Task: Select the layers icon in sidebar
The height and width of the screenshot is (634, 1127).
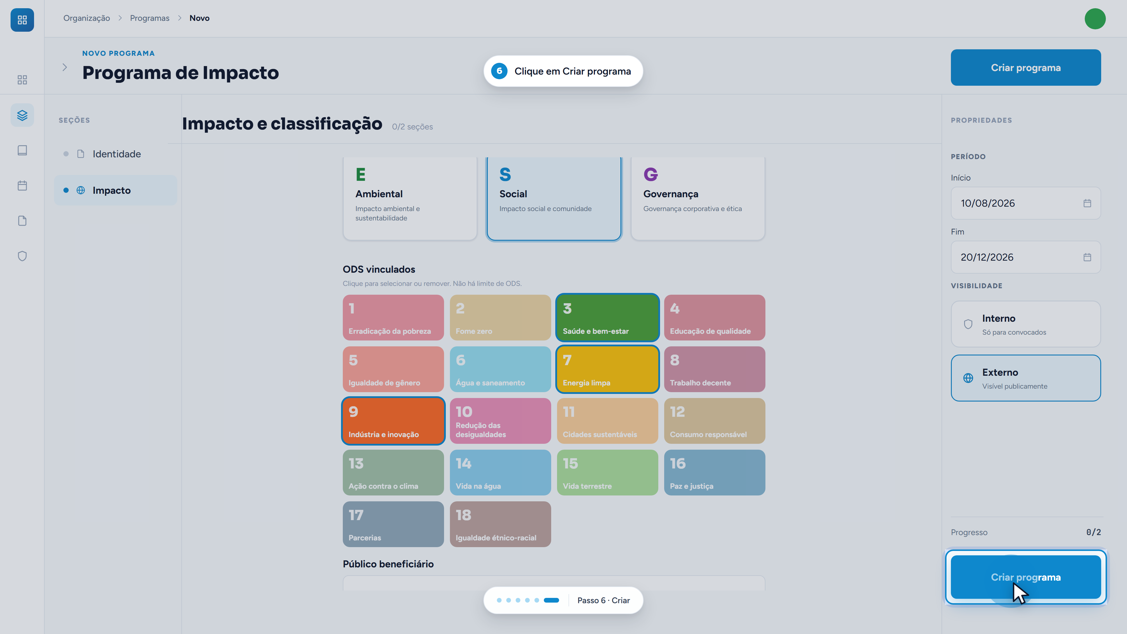Action: (x=22, y=115)
